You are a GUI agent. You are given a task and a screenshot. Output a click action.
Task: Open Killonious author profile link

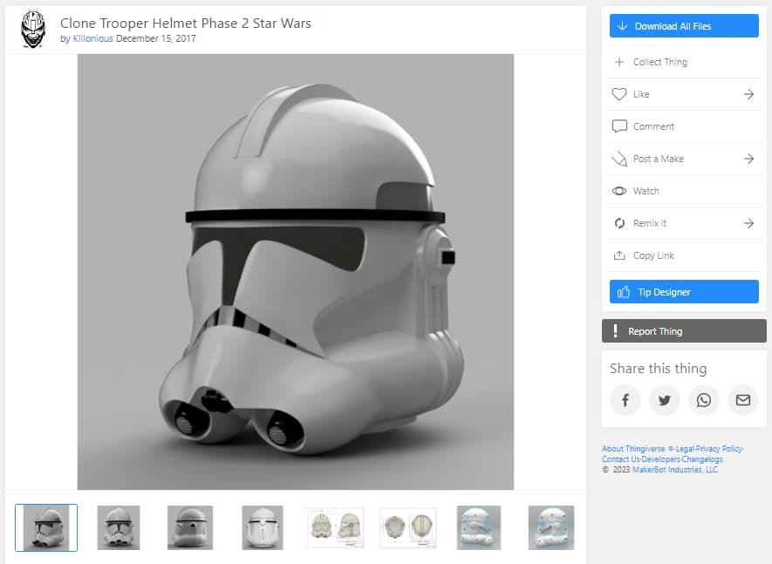pos(92,39)
